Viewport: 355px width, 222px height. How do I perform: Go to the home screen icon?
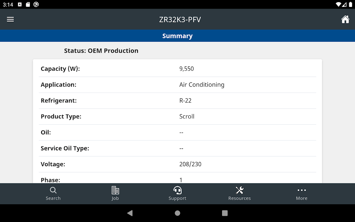click(x=345, y=19)
